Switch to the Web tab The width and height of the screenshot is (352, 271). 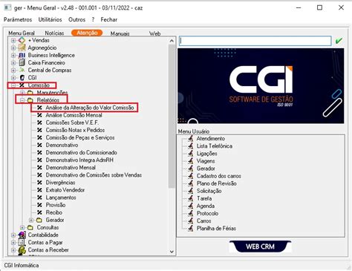point(155,33)
